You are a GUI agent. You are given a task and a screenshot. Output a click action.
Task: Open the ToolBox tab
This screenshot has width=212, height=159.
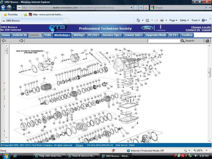coord(187,35)
